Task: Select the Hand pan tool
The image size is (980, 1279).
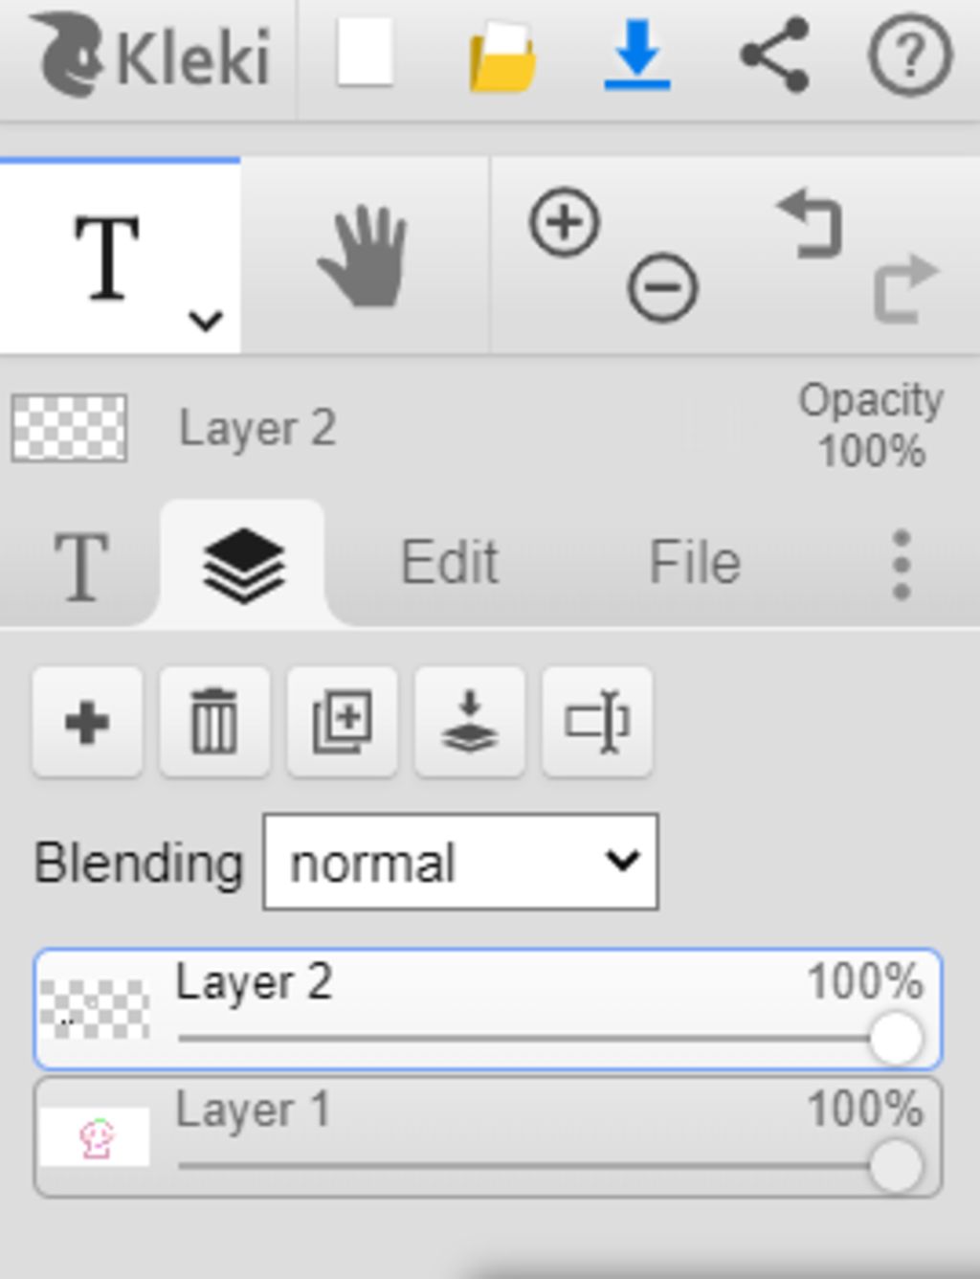Action: point(364,257)
